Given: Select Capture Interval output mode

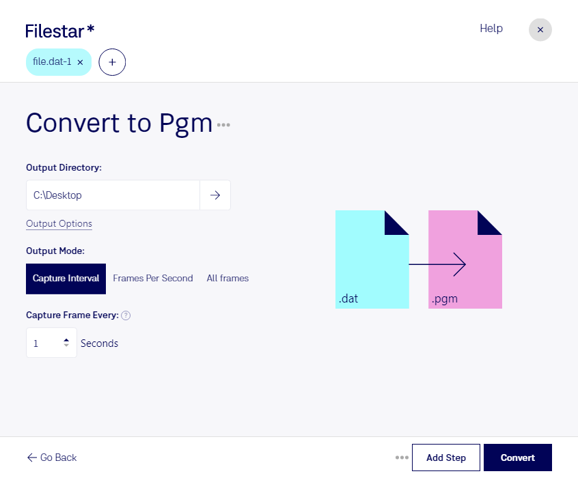Looking at the screenshot, I should pyautogui.click(x=66, y=279).
